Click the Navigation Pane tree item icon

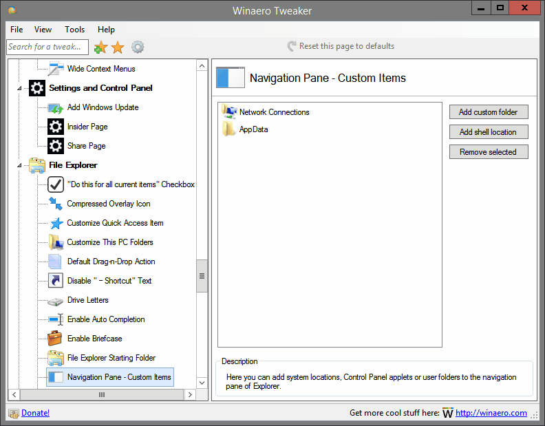pyautogui.click(x=56, y=377)
